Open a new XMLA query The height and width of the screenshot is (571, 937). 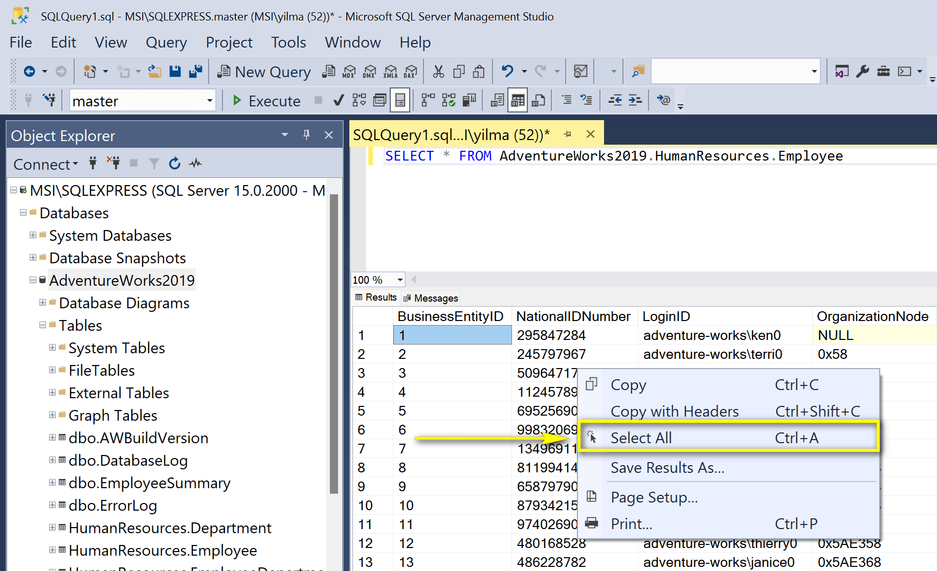coord(390,72)
